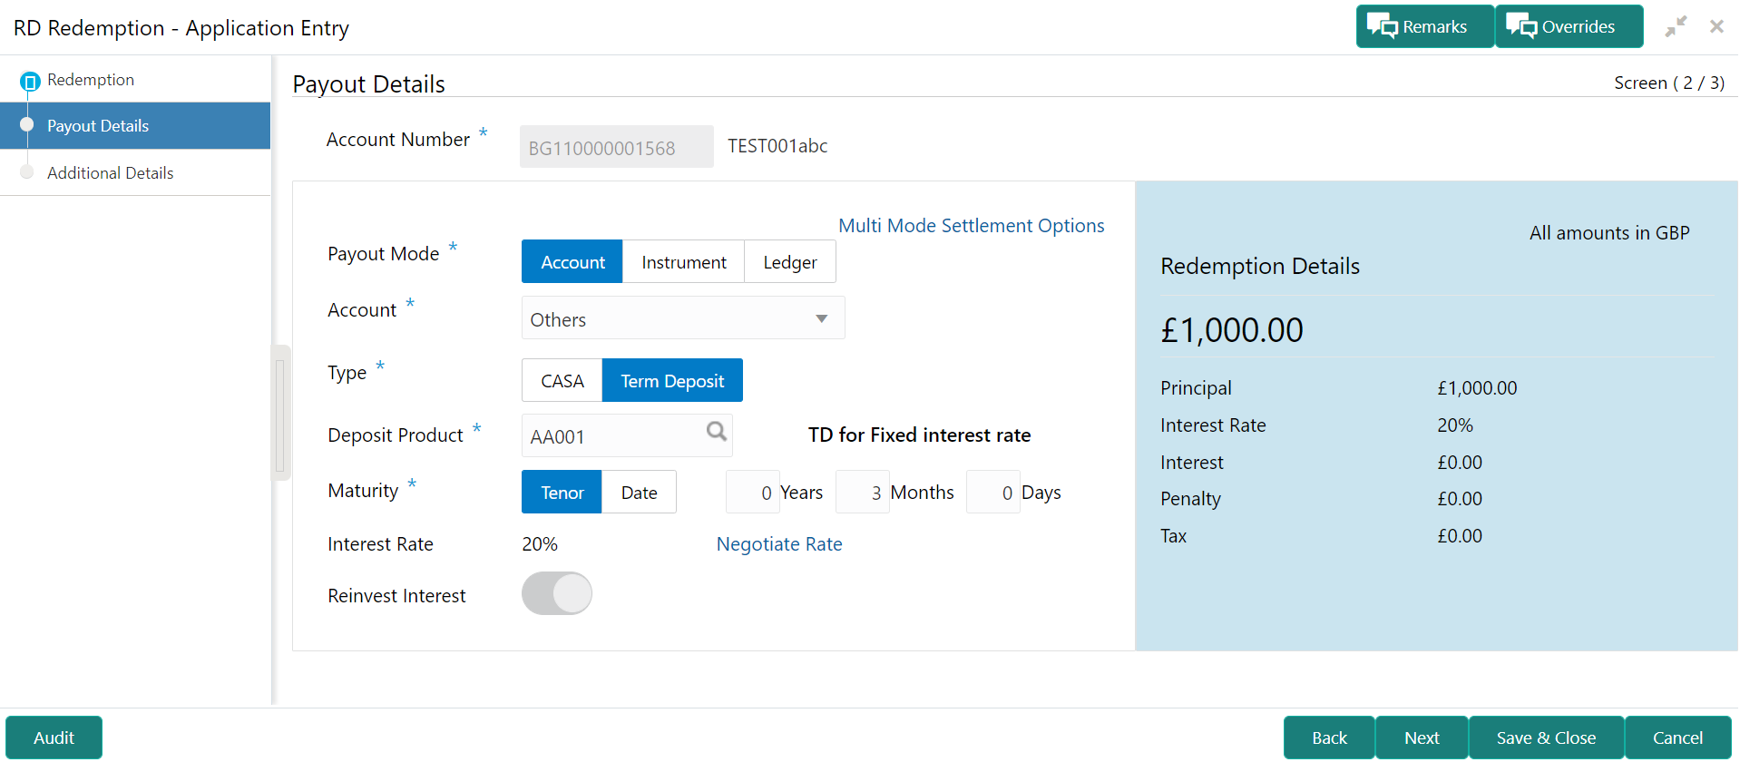Switch Maturity option to Date
Viewport: 1740px width, 762px height.
pos(639,493)
